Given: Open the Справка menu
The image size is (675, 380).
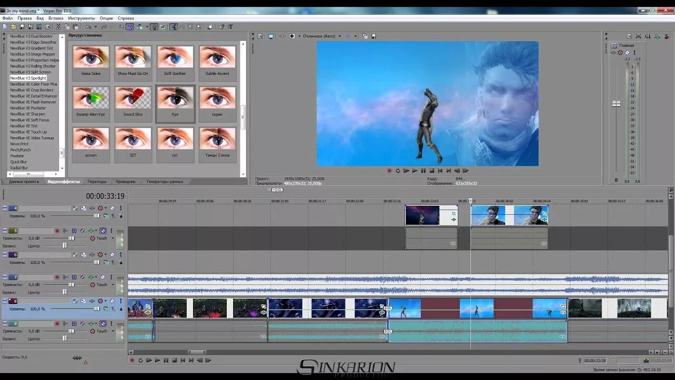Looking at the screenshot, I should (x=126, y=18).
